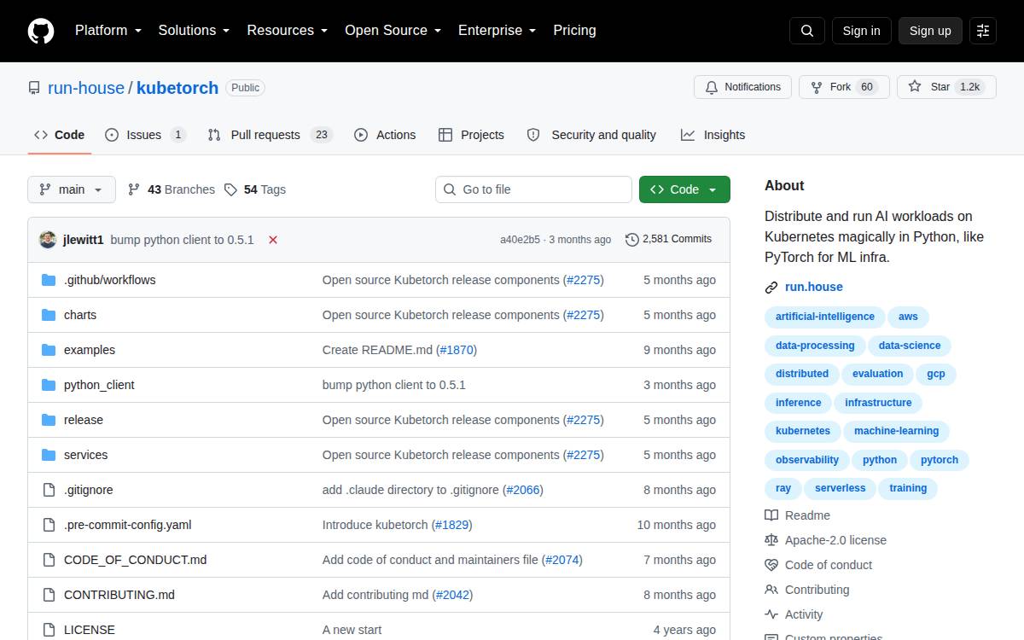Open the services folder
1024x640 pixels.
86,455
